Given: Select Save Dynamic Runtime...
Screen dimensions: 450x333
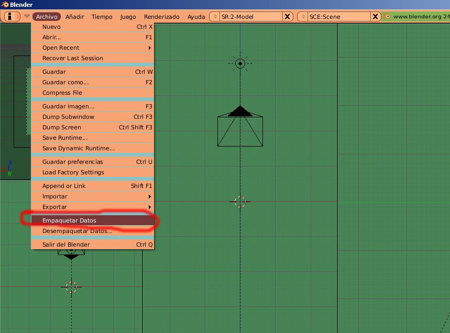Looking at the screenshot, I should tap(92, 148).
